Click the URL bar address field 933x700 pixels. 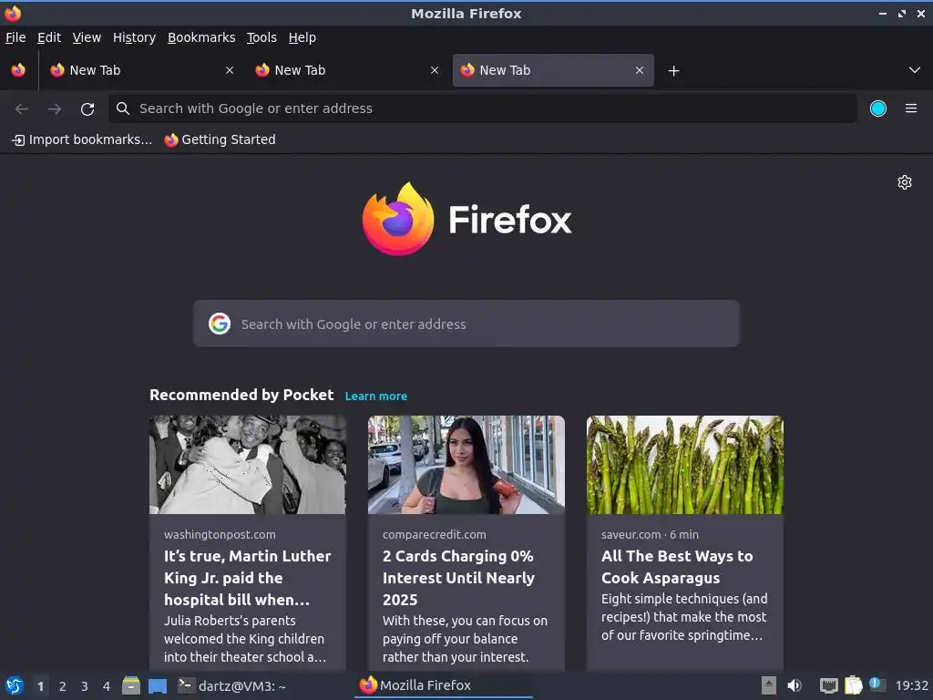point(483,108)
